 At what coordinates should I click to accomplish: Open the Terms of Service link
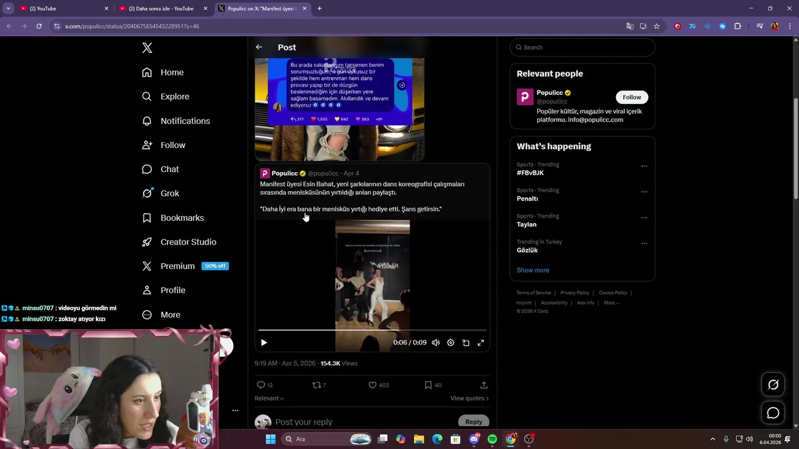coord(534,292)
